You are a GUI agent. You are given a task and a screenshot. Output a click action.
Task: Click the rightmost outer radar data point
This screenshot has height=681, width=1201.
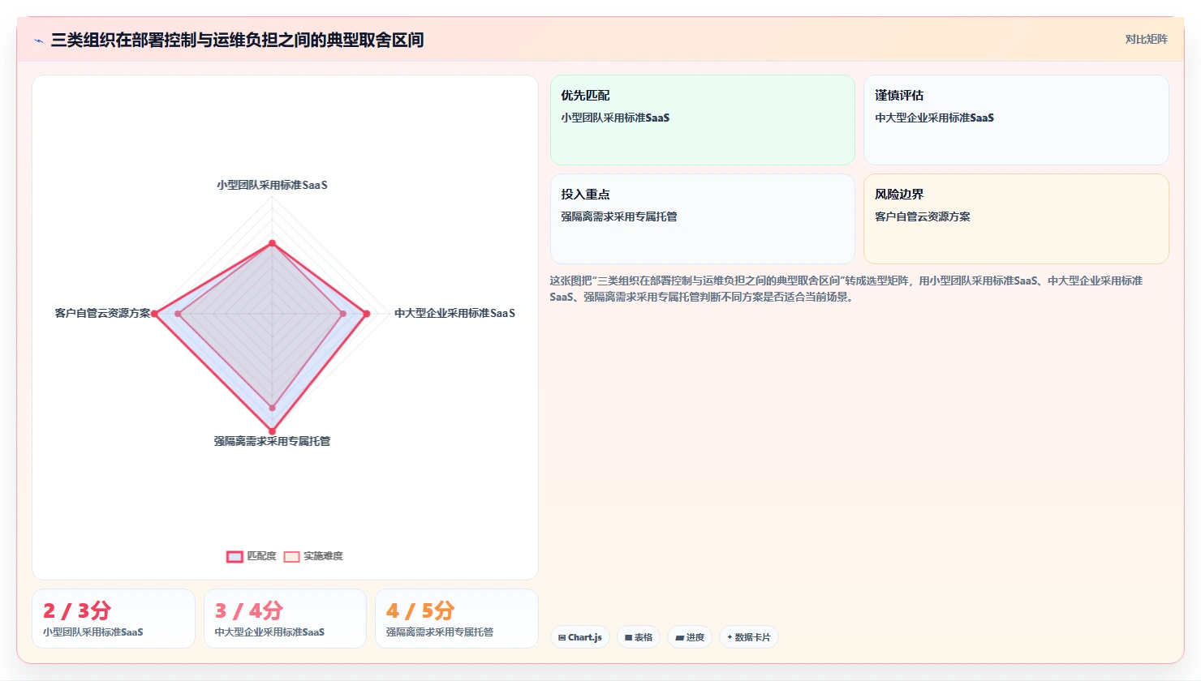pos(366,314)
